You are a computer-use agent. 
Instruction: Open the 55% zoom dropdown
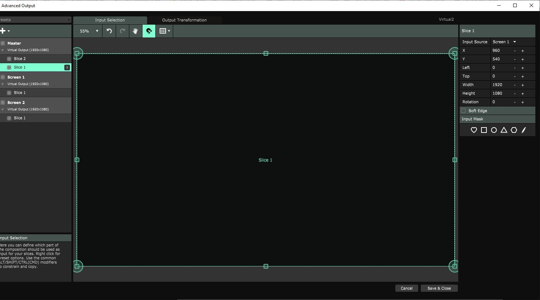coord(89,31)
